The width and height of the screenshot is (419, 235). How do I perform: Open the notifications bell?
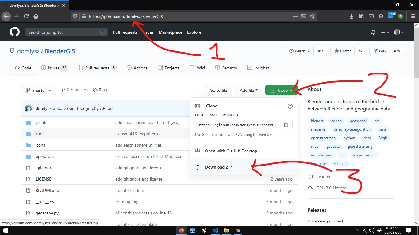[x=373, y=32]
